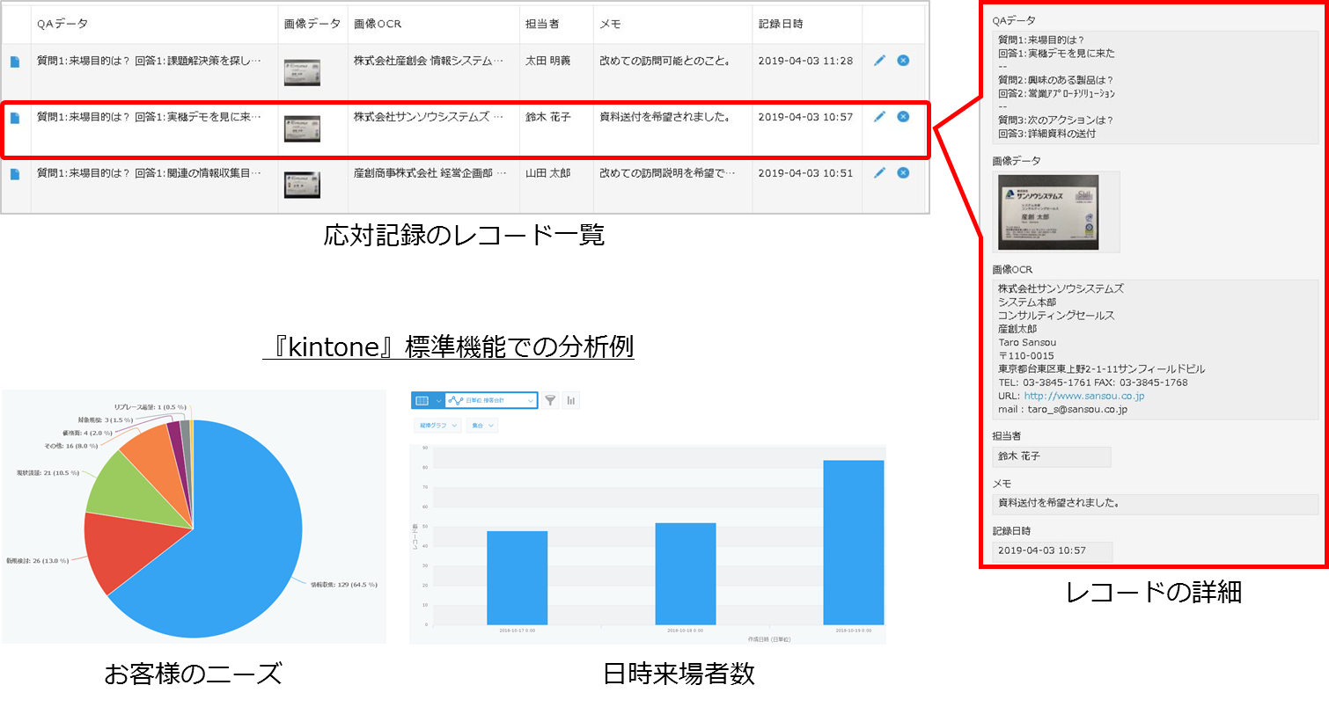
Task: Open record details icon for 山田 太郎 row
Action: coord(14,174)
